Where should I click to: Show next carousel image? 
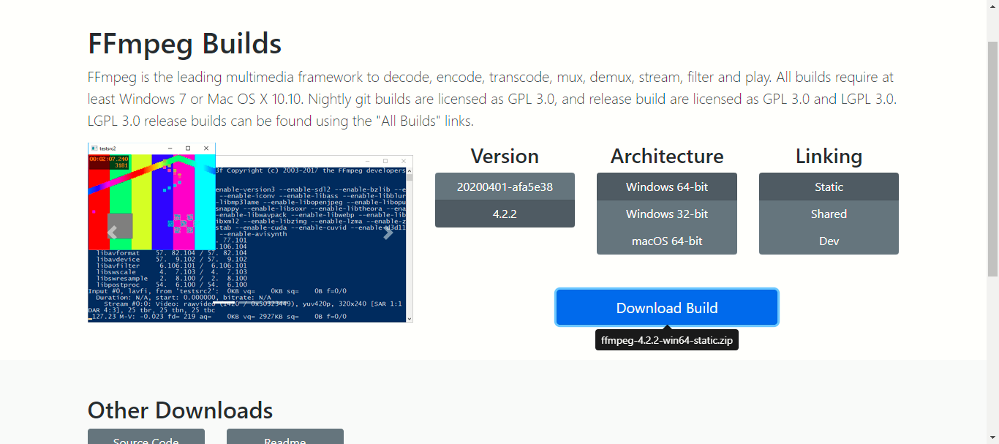(388, 233)
